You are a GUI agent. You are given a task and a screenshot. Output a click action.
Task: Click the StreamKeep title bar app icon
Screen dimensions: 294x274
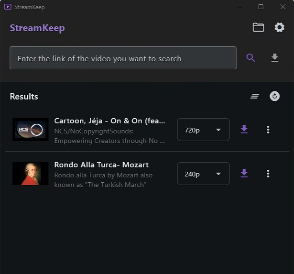(x=8, y=7)
